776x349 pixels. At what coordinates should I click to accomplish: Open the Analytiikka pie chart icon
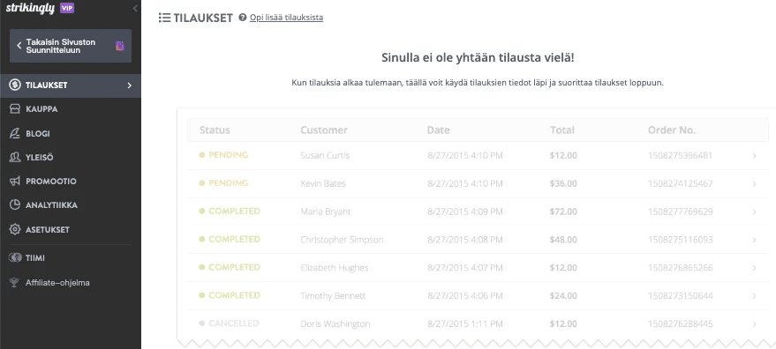point(15,205)
